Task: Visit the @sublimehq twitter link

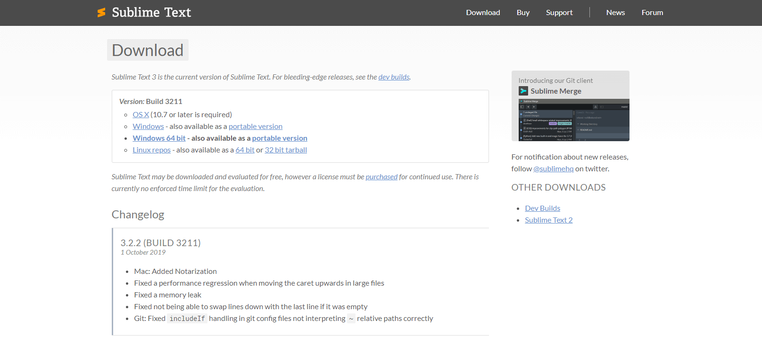Action: pos(553,169)
